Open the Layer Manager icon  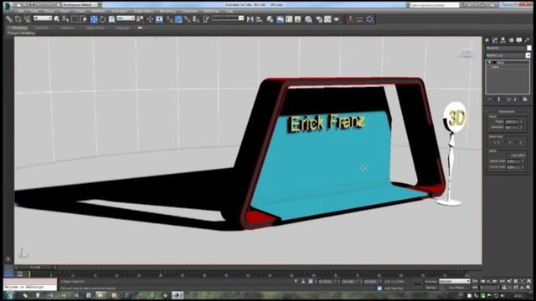(x=270, y=19)
